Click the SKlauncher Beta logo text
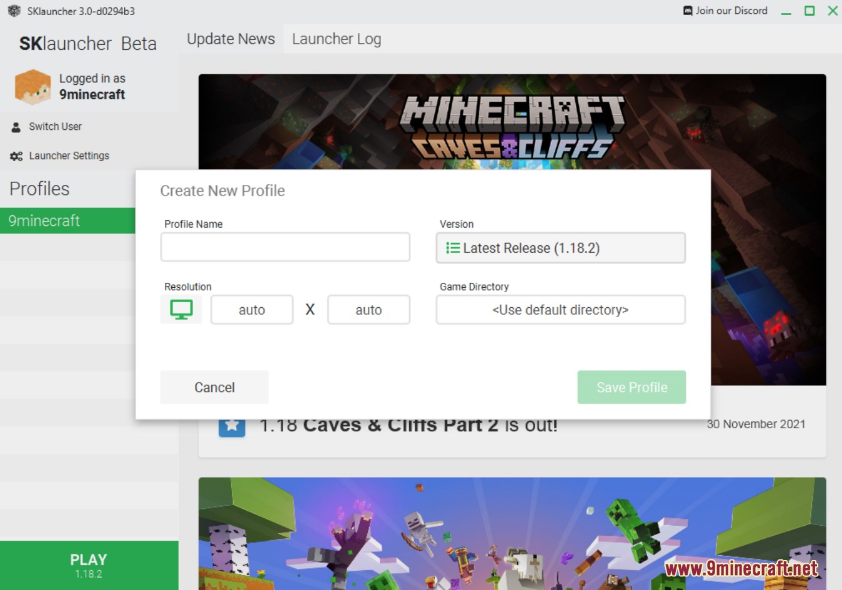 [87, 44]
